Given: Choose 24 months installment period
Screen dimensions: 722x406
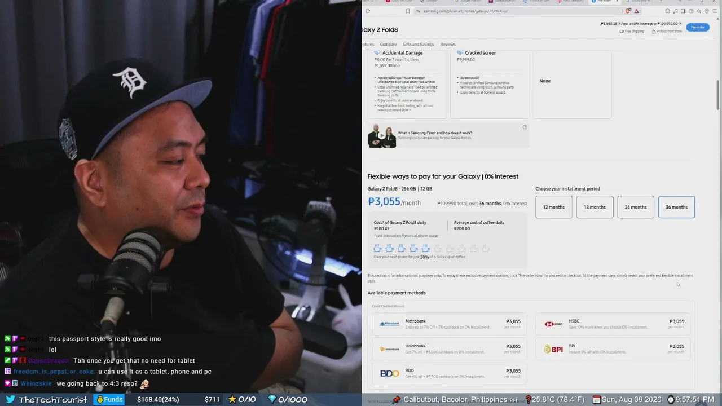Looking at the screenshot, I should (636, 207).
